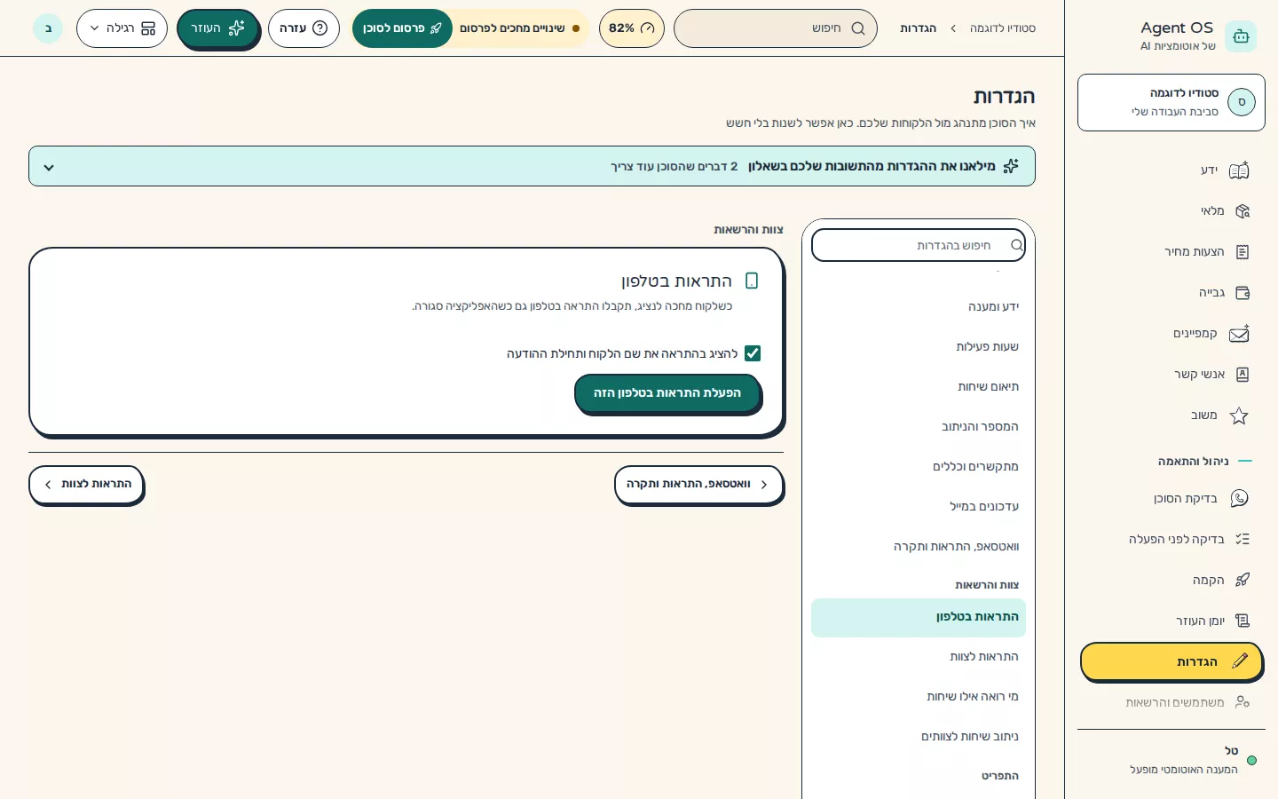The image size is (1278, 799).
Task: Select the תיאום שיחות settings item
Action: click(919, 387)
